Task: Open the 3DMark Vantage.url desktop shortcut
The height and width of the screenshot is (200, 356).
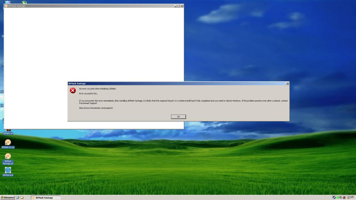Action: coord(8,159)
